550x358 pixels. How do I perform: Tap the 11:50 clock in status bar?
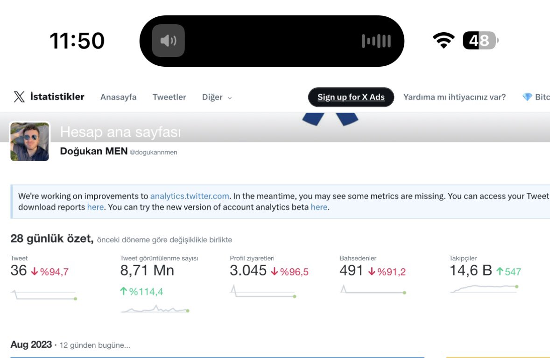[x=77, y=41]
